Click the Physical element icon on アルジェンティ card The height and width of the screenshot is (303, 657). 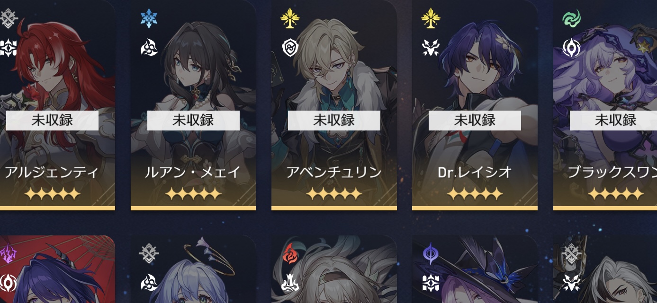coord(8,18)
